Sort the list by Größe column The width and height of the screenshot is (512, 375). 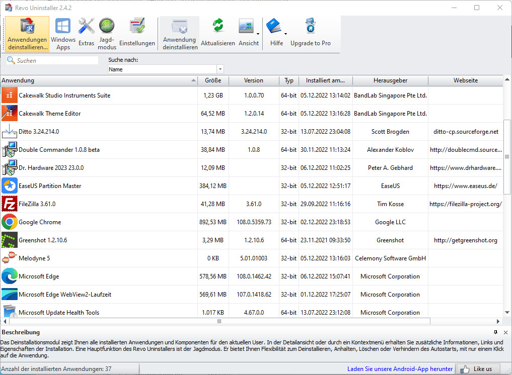212,80
